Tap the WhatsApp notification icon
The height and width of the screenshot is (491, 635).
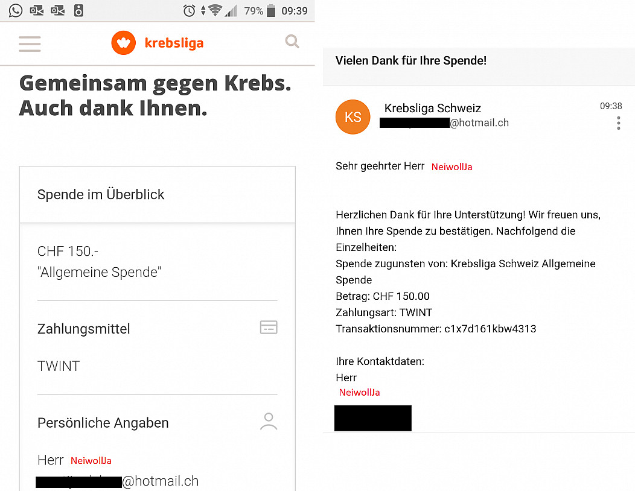[x=15, y=10]
